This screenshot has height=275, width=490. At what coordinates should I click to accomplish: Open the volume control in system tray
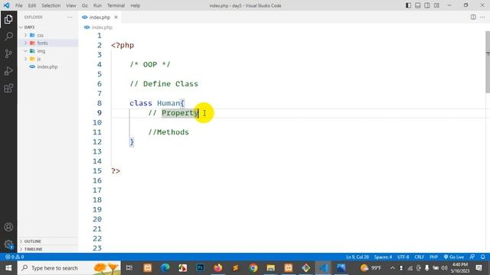[x=444, y=268]
